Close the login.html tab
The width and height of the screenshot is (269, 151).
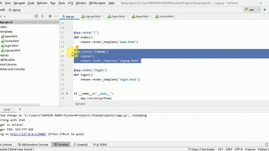127,16
